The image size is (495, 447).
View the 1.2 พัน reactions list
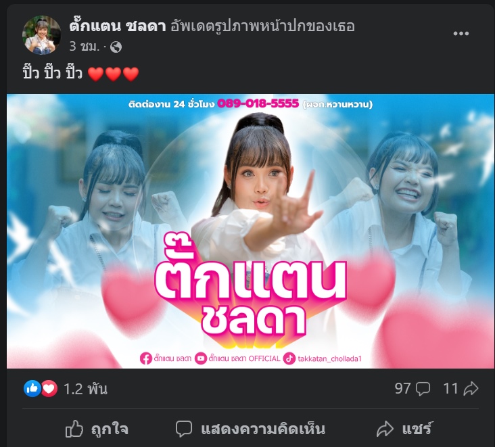click(x=86, y=389)
